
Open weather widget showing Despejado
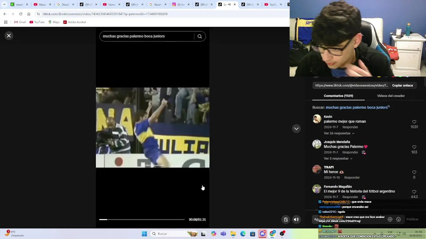pyautogui.click(x=14, y=234)
